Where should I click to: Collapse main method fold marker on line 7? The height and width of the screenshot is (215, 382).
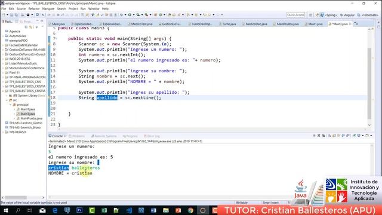(57, 38)
